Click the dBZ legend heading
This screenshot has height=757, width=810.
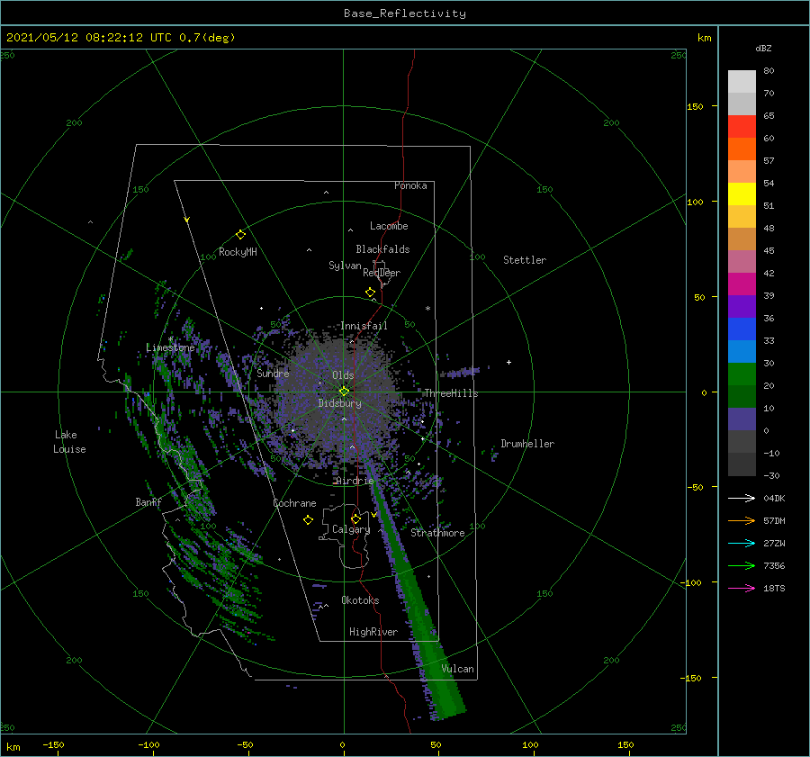point(763,49)
